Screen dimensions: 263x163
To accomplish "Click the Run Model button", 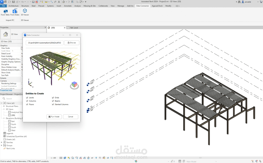I will (x=54, y=117).
